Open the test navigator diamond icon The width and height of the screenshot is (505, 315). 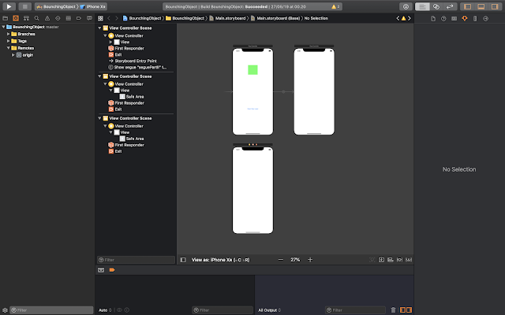click(x=58, y=18)
